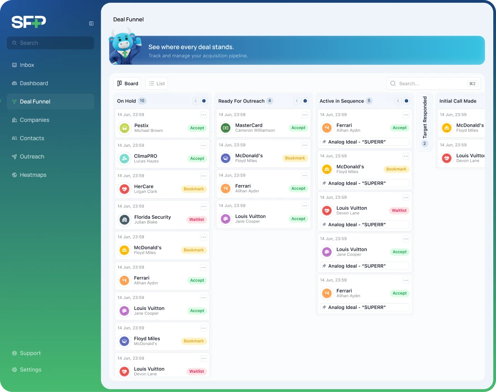Click the sidebar collapse icon near logo
The height and width of the screenshot is (392, 496).
[91, 23]
